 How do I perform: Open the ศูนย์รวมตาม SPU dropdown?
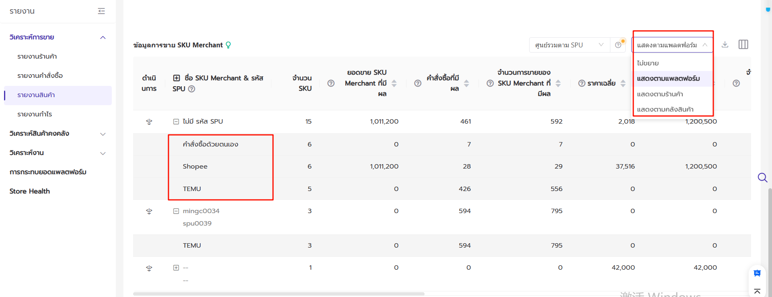(x=569, y=45)
